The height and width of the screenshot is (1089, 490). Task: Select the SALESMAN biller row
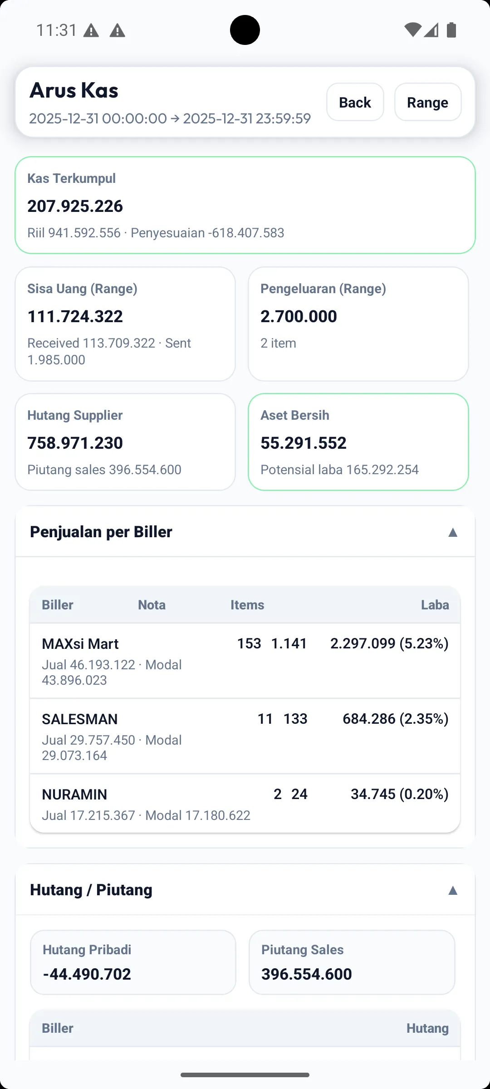pyautogui.click(x=245, y=736)
